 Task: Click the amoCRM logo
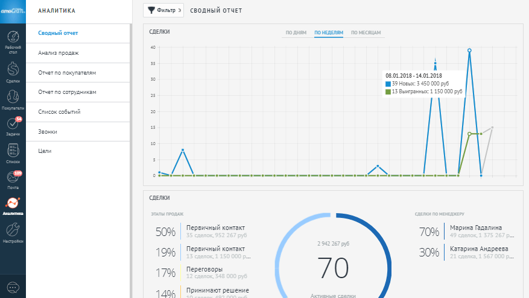(x=13, y=10)
